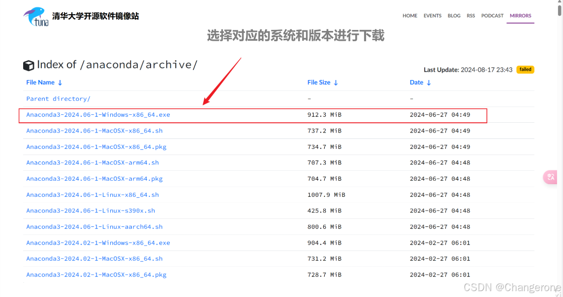563x297 pixels.
Task: Open the PODCAST page
Action: pyautogui.click(x=492, y=16)
